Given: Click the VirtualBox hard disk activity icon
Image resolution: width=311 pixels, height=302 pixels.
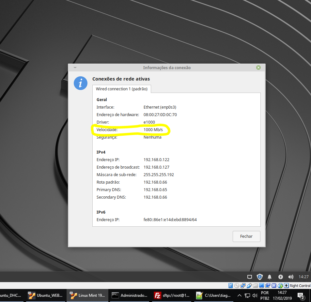Looking at the screenshot, I should tap(230, 286).
